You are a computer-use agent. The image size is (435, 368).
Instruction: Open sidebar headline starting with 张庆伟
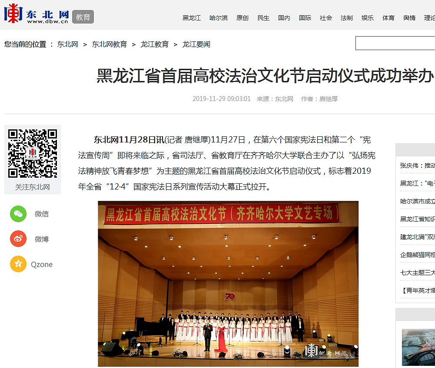(417, 165)
